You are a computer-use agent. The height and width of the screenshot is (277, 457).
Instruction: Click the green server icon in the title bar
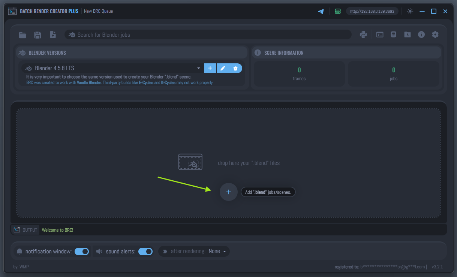(x=338, y=11)
